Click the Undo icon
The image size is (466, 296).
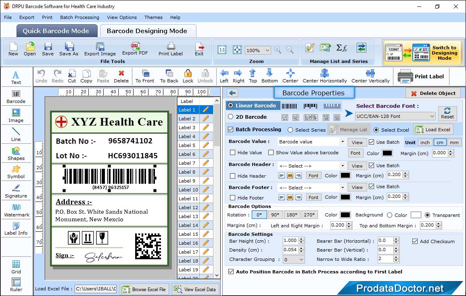pos(41,76)
